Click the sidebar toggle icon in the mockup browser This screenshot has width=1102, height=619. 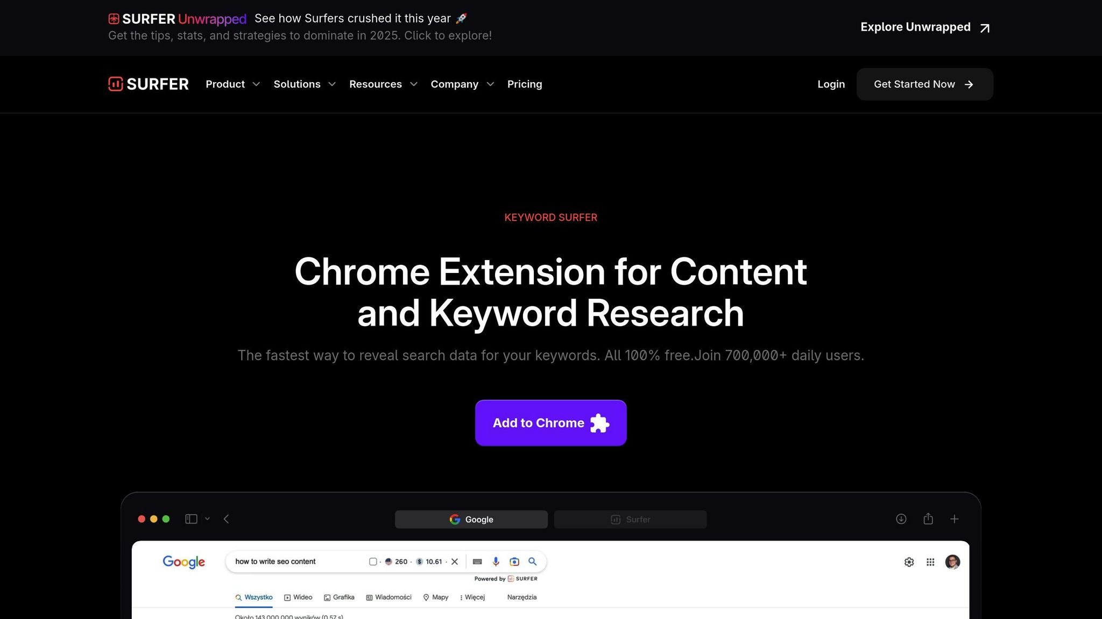pyautogui.click(x=191, y=519)
